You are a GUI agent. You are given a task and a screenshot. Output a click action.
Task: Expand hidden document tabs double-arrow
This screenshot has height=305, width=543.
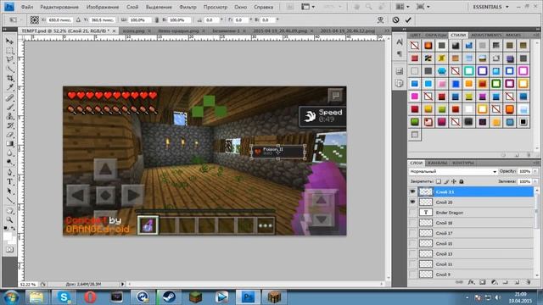[x=387, y=30]
